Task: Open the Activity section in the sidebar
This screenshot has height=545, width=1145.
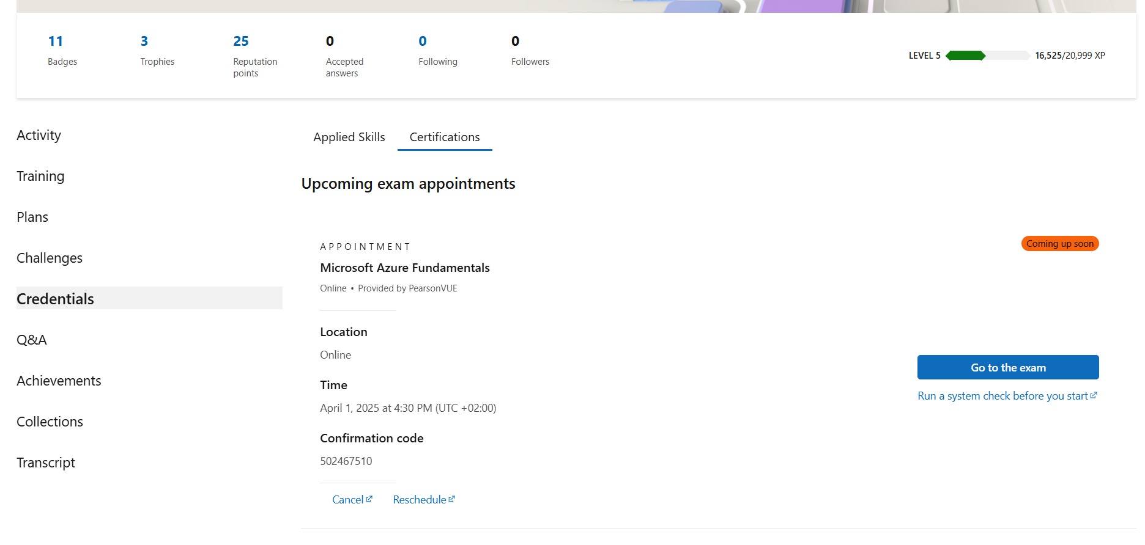Action: click(x=39, y=135)
